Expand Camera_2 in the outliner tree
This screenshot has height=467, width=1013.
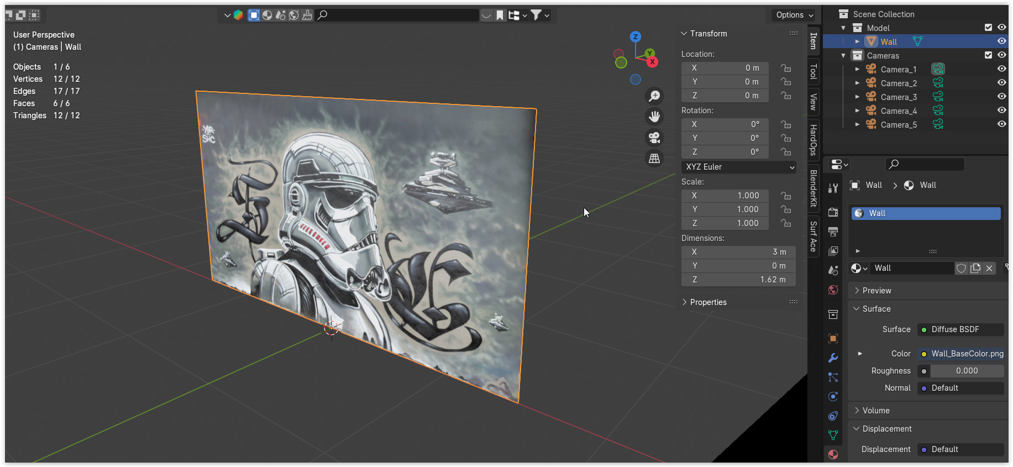point(857,83)
